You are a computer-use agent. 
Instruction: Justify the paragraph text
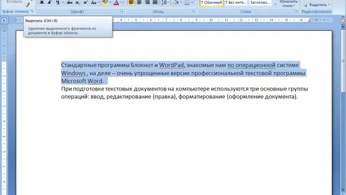pos(155,3)
